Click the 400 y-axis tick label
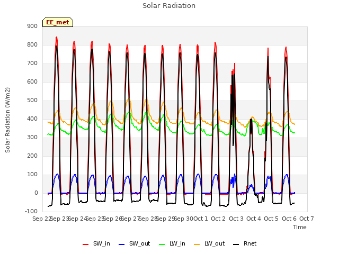The width and height of the screenshot is (339, 254). point(32,119)
